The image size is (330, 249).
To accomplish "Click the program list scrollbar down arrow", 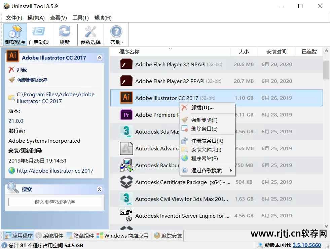I will tap(326, 226).
